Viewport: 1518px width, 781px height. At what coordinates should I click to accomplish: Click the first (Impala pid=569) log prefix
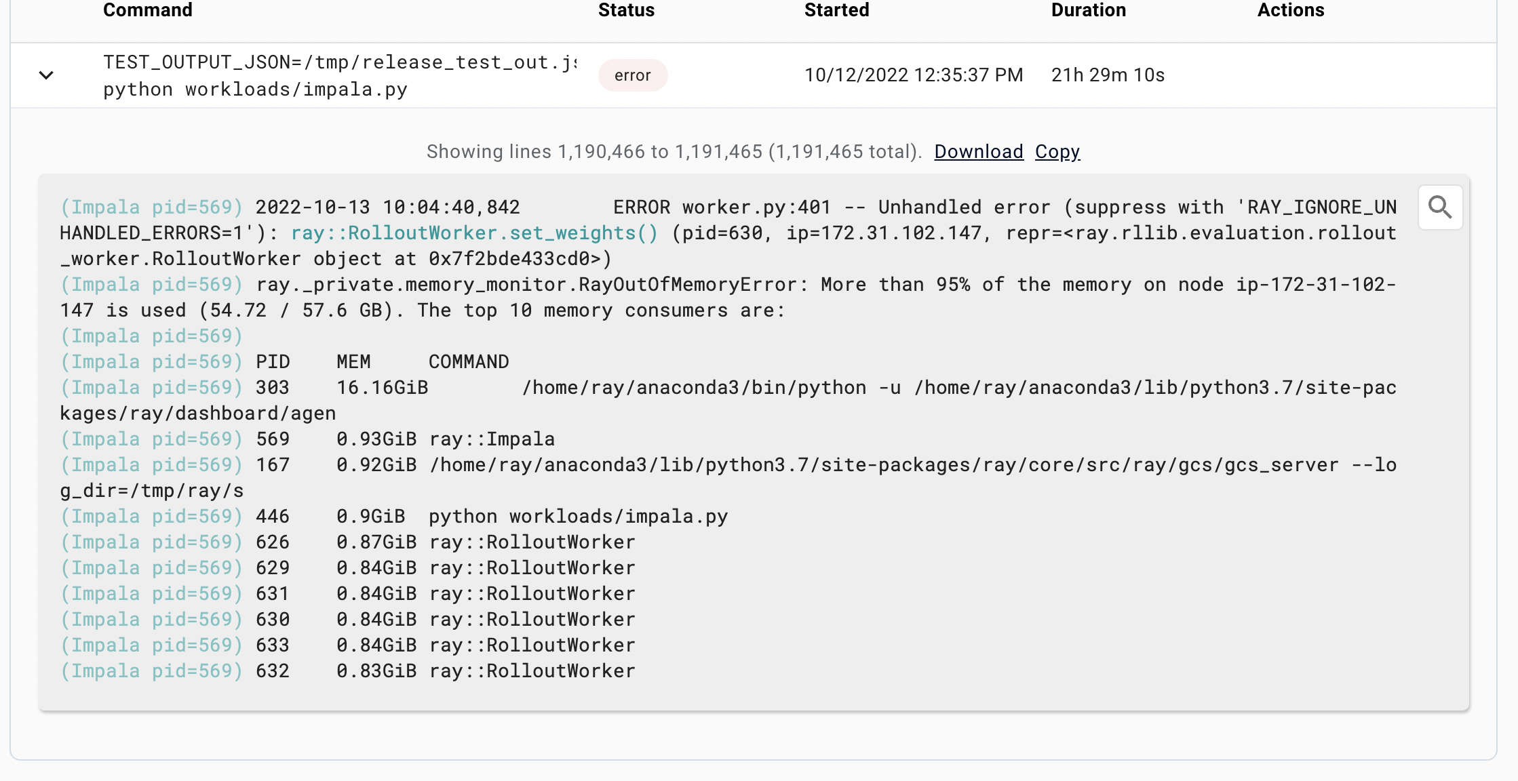coord(151,207)
